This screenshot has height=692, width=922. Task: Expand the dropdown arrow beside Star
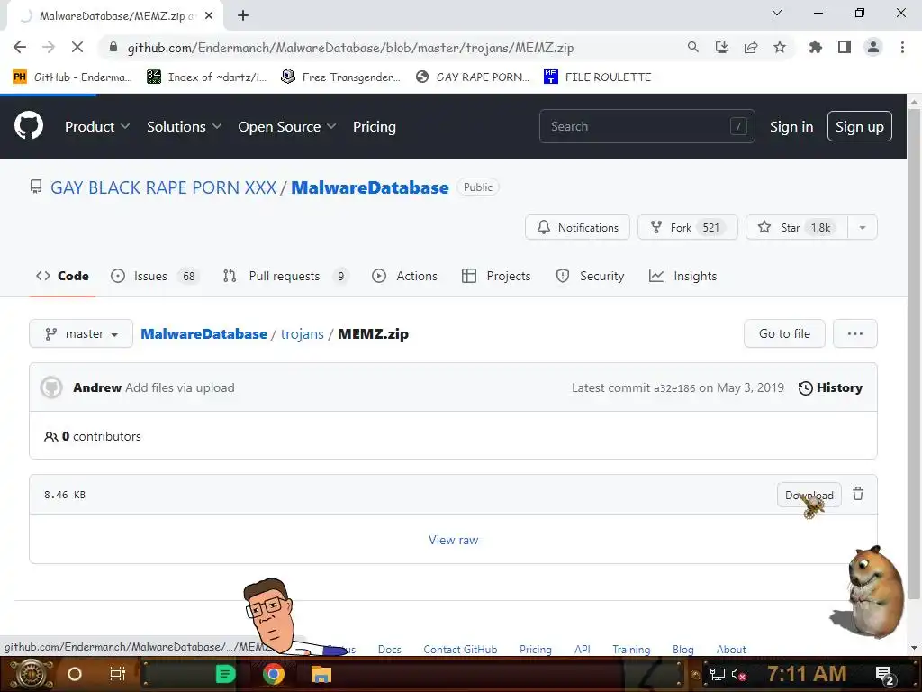[863, 227]
